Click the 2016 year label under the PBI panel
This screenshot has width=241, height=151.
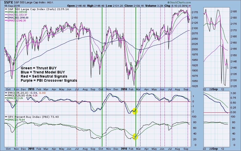coord(124,149)
